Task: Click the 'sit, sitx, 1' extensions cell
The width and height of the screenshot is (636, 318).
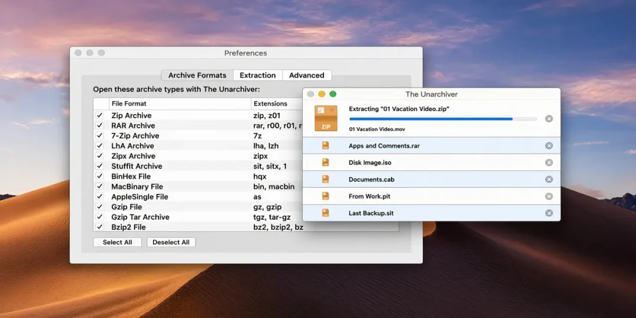Action: (270, 166)
